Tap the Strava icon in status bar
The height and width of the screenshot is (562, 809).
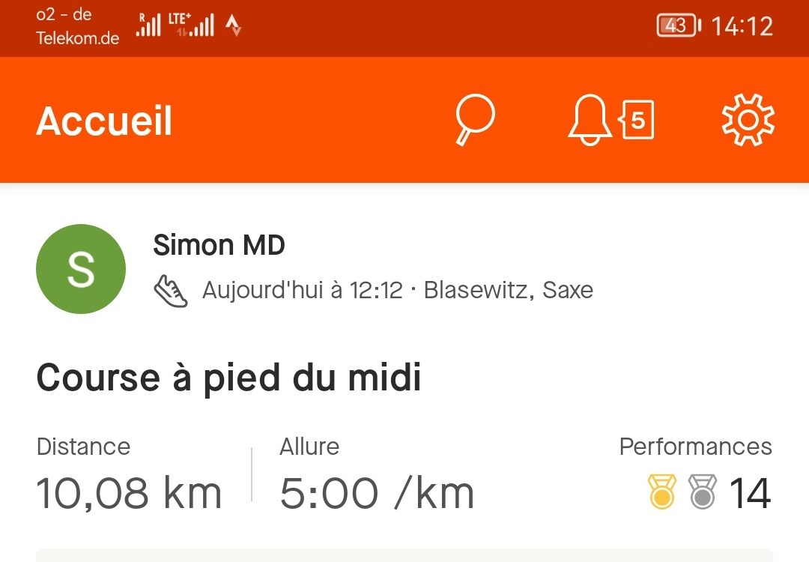233,25
